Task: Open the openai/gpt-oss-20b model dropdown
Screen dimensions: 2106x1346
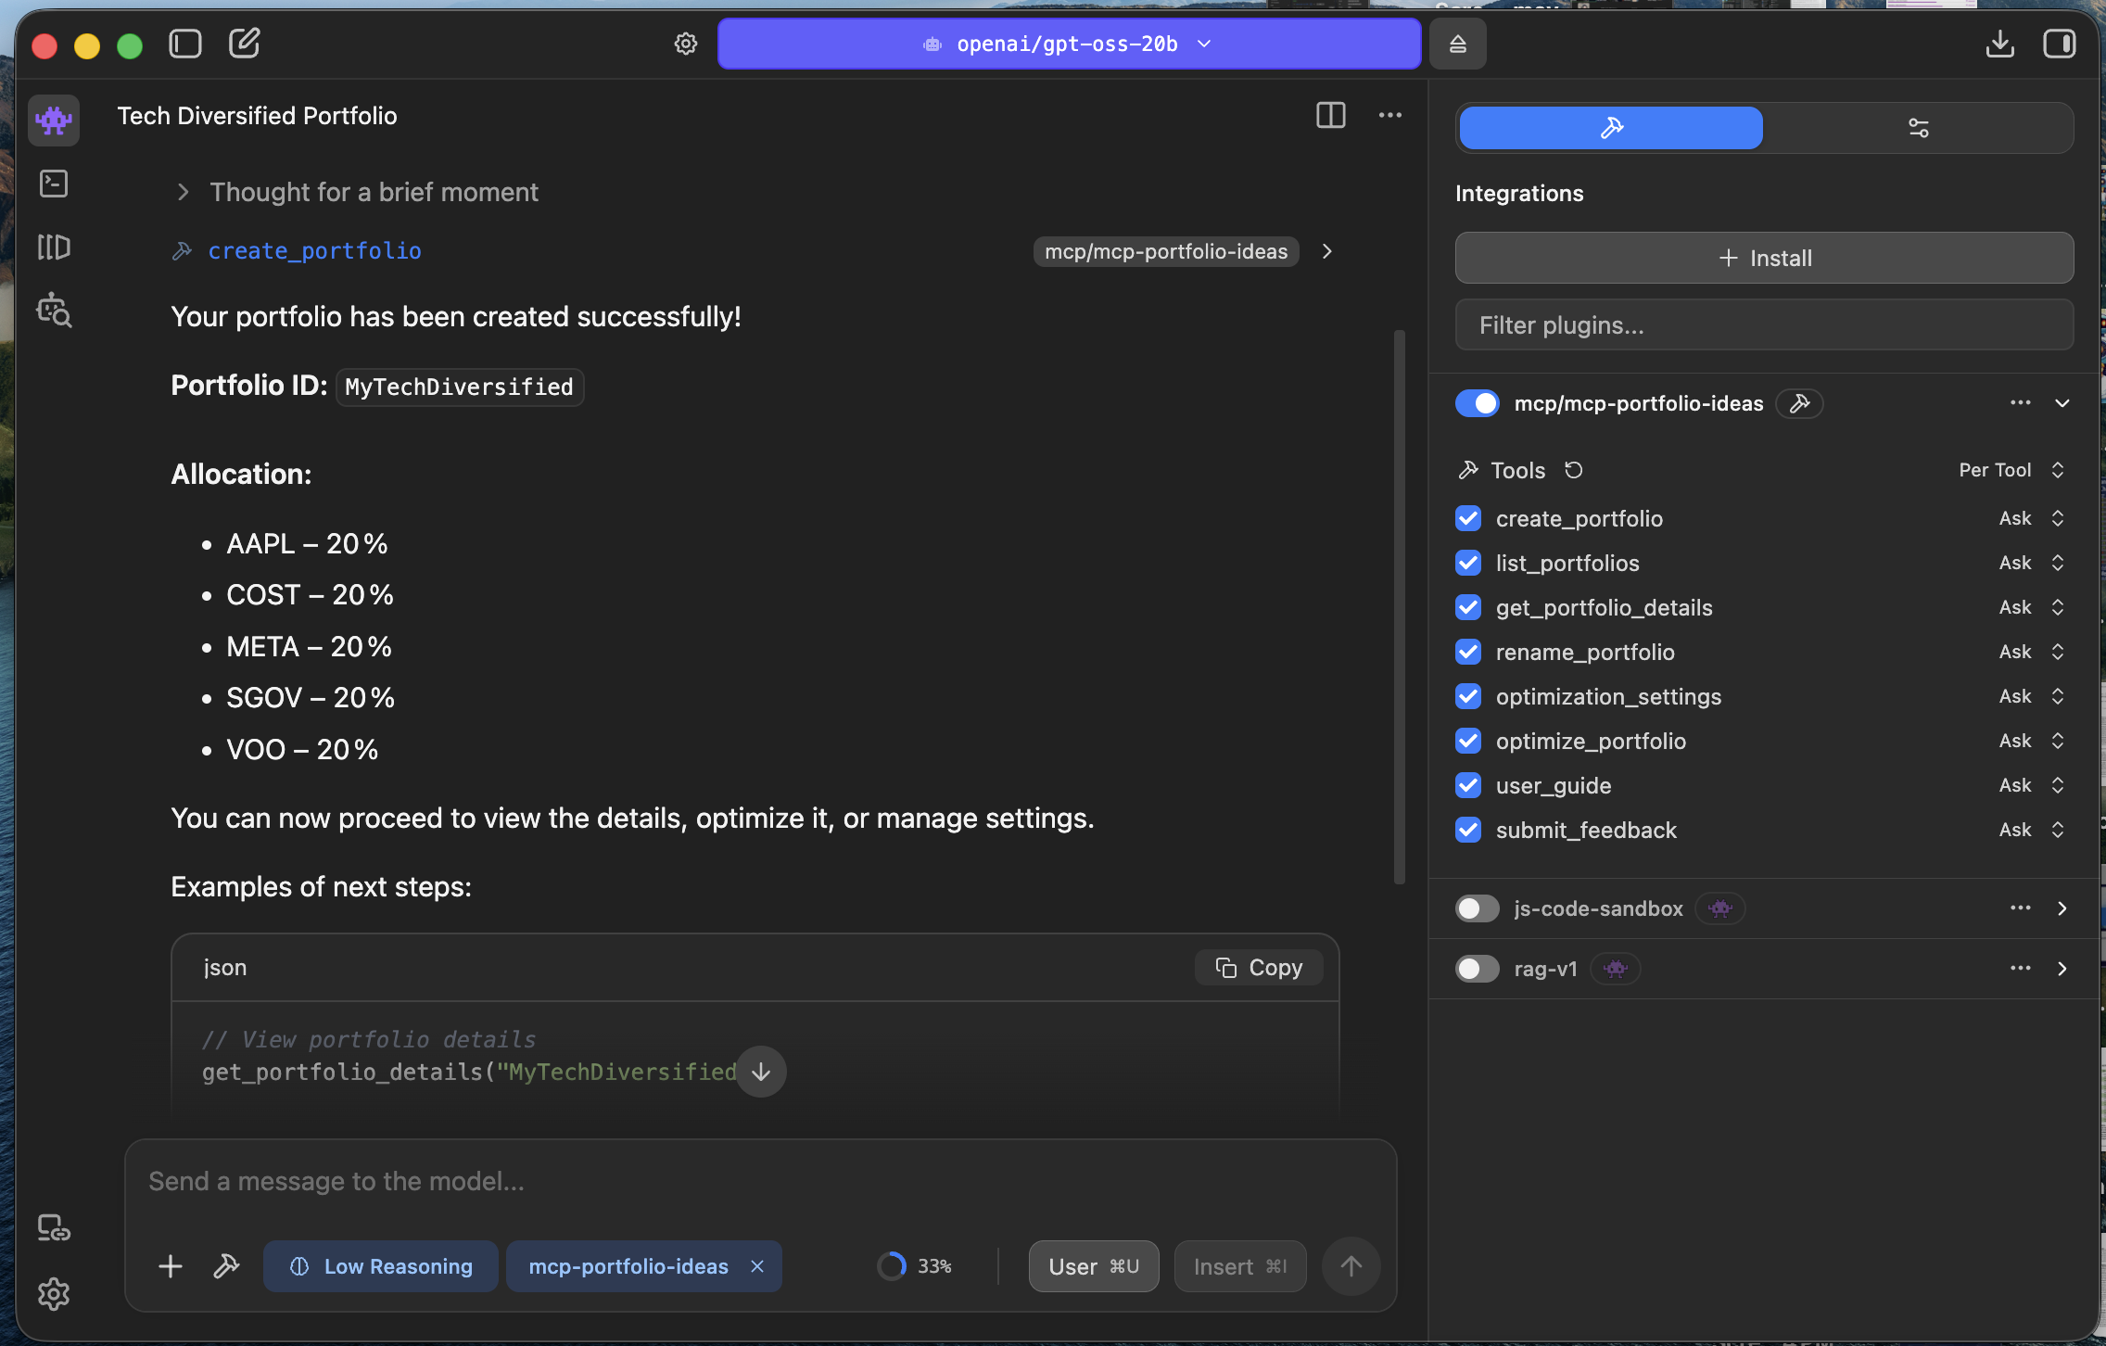Action: coord(1069,44)
